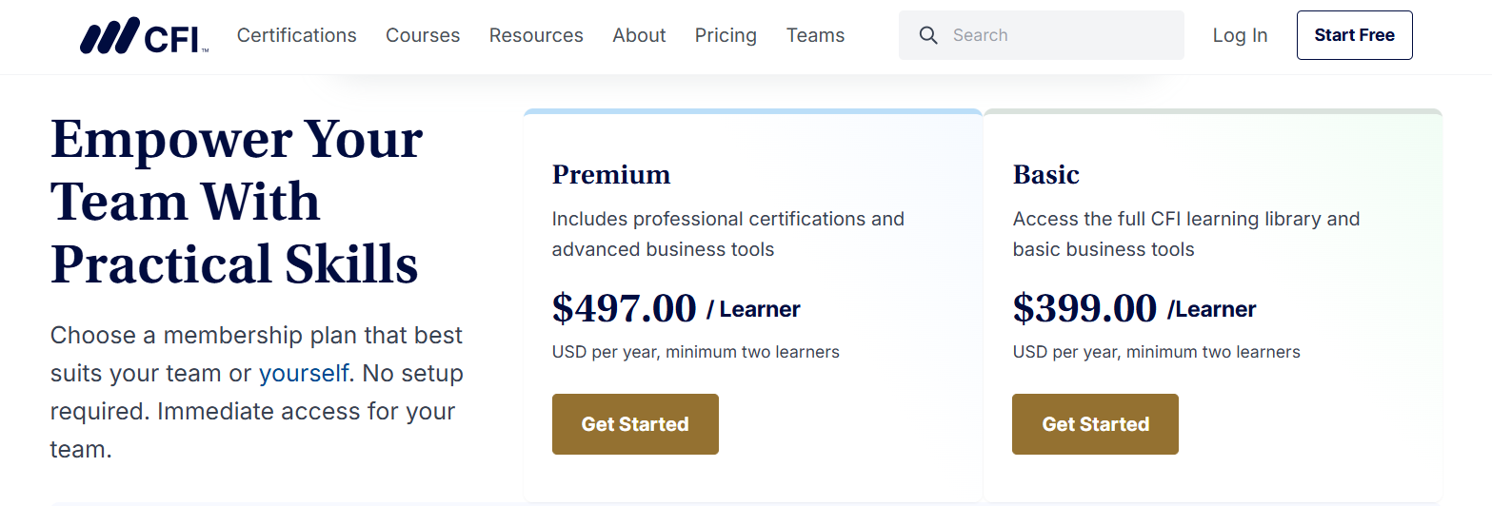Click the Premium plan description text
This screenshot has height=506, width=1492.
pyautogui.click(x=727, y=234)
